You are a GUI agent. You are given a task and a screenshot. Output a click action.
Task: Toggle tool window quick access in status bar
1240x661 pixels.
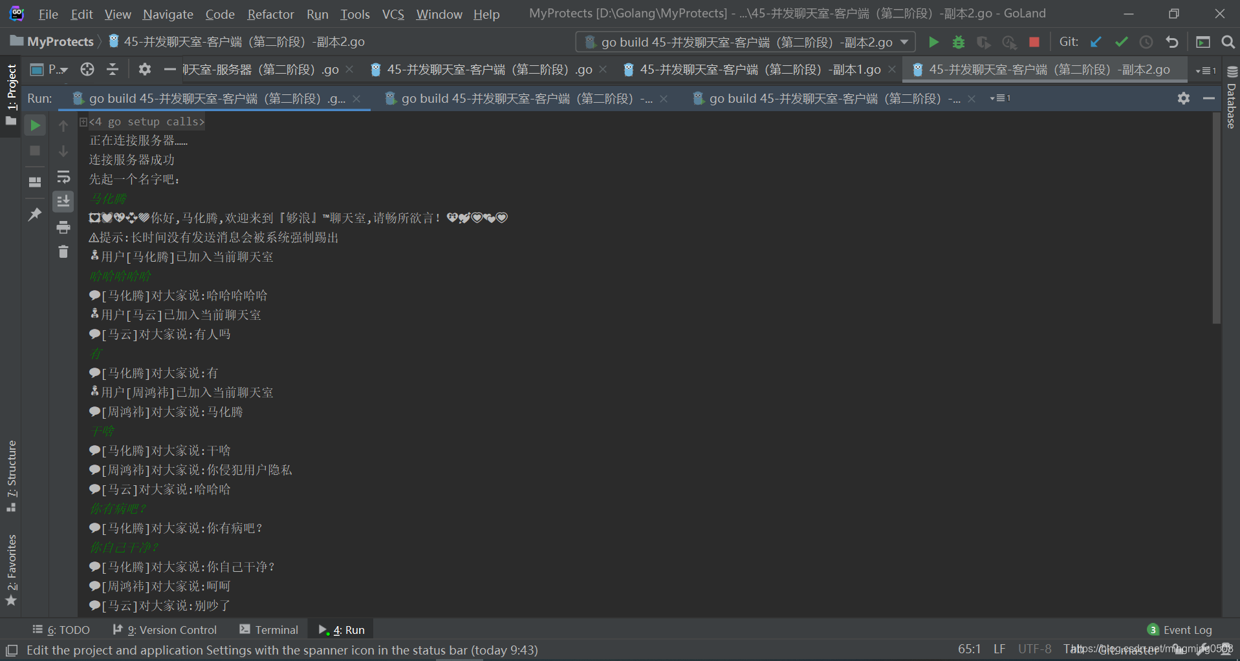pyautogui.click(x=12, y=650)
